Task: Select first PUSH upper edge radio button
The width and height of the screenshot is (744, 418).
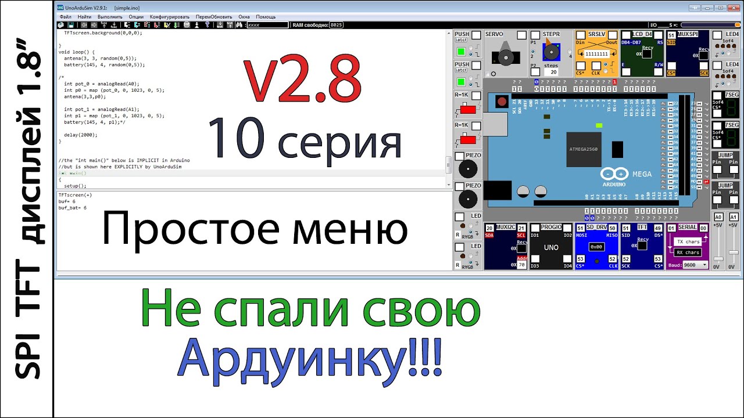Action: 470,48
